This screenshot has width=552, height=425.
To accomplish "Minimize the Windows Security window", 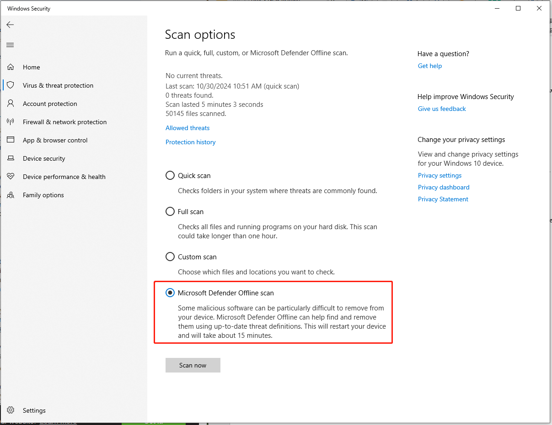I will 498,8.
